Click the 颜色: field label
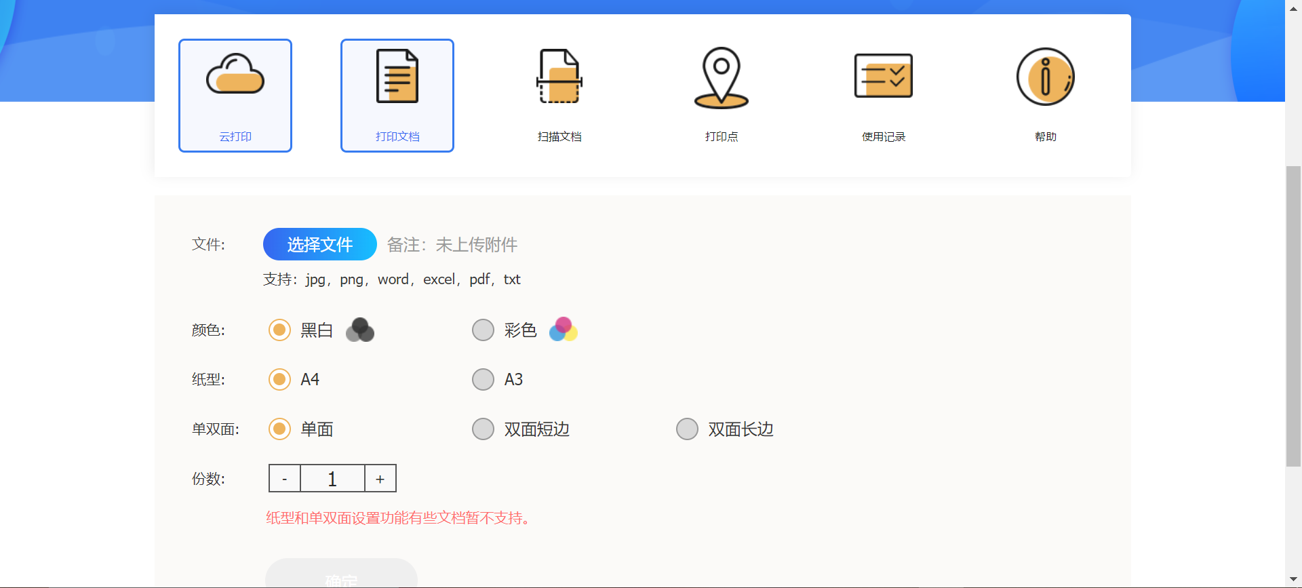Viewport: 1302px width, 588px height. click(208, 330)
